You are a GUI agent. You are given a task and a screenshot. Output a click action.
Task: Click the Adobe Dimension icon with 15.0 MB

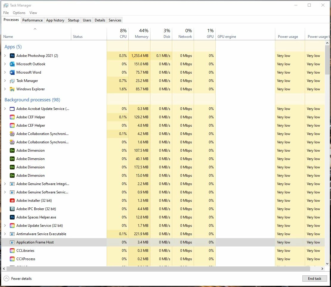point(12,176)
